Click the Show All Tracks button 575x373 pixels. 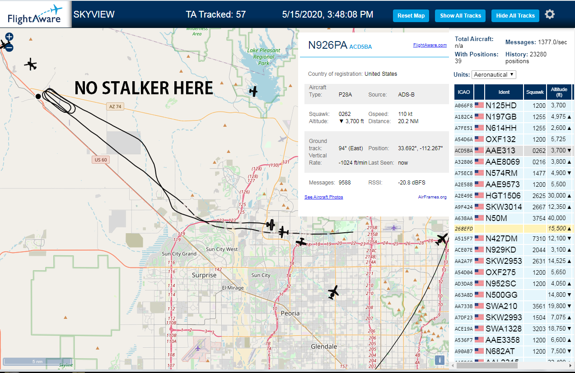click(460, 16)
